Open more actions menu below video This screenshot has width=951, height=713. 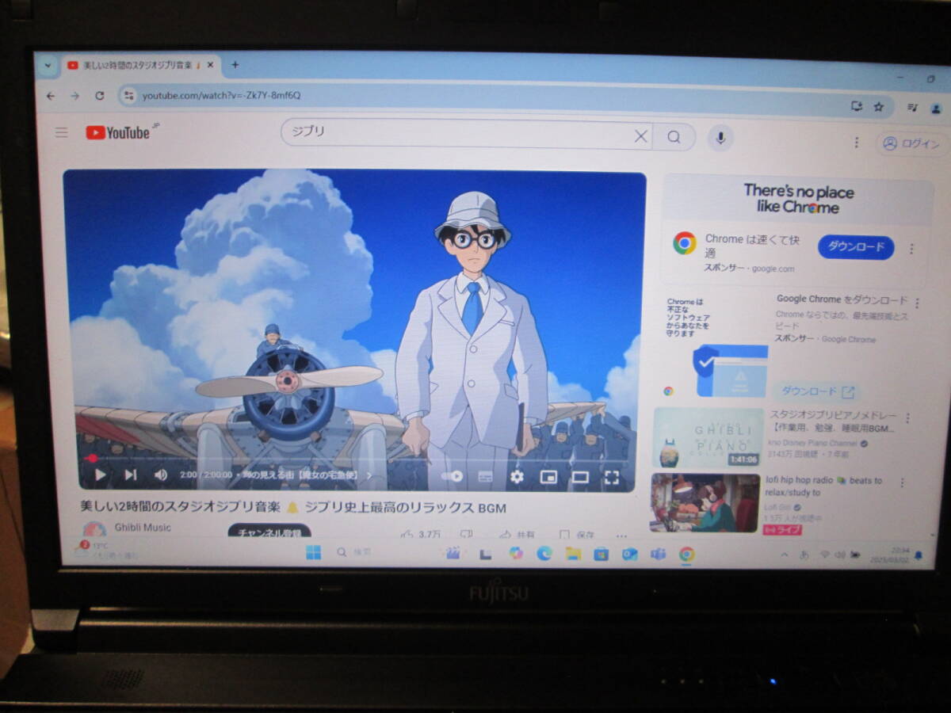click(x=621, y=536)
